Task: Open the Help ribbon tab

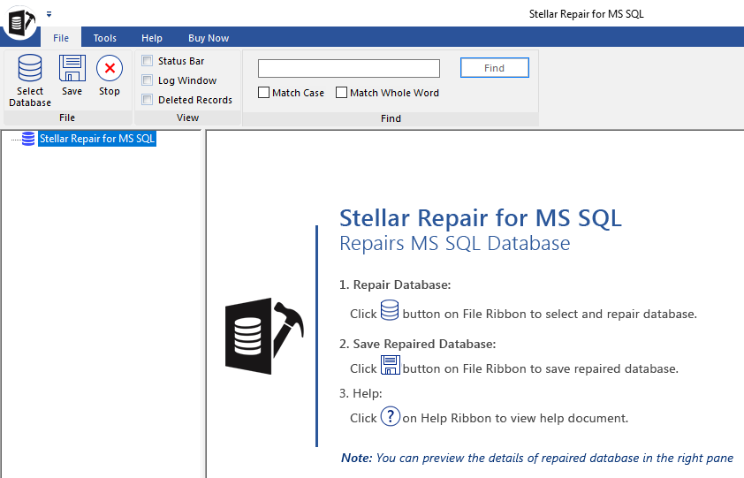Action: tap(152, 38)
